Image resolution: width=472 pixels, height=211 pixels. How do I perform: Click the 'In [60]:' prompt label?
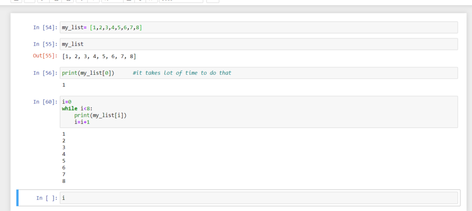45,102
